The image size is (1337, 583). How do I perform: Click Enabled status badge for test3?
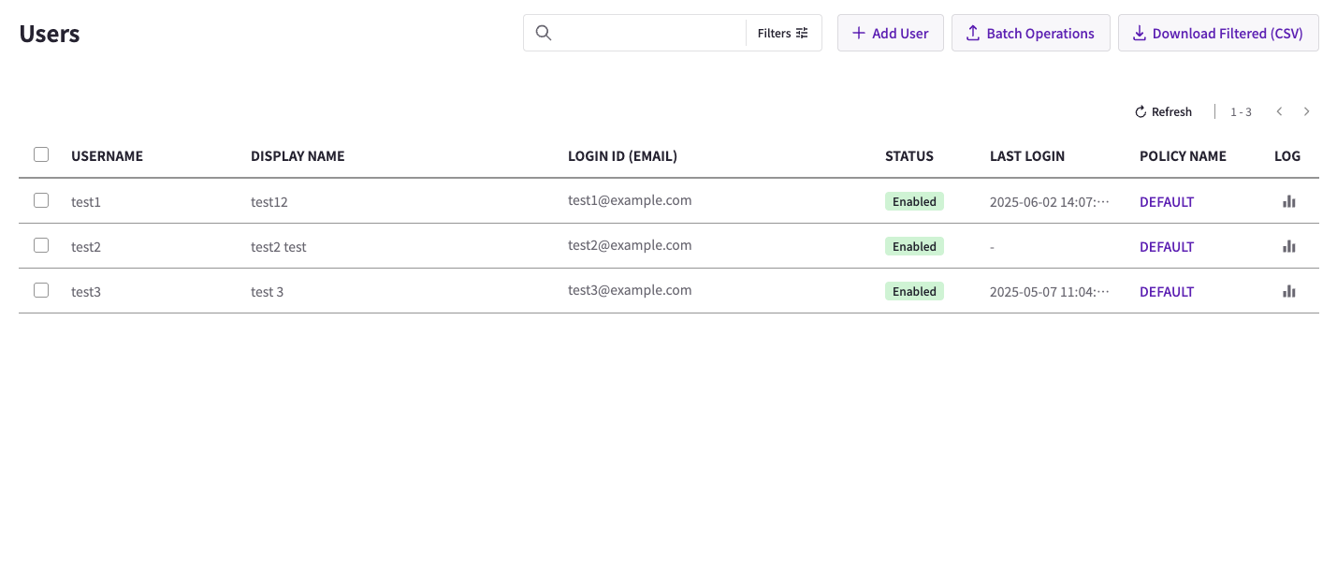click(914, 291)
